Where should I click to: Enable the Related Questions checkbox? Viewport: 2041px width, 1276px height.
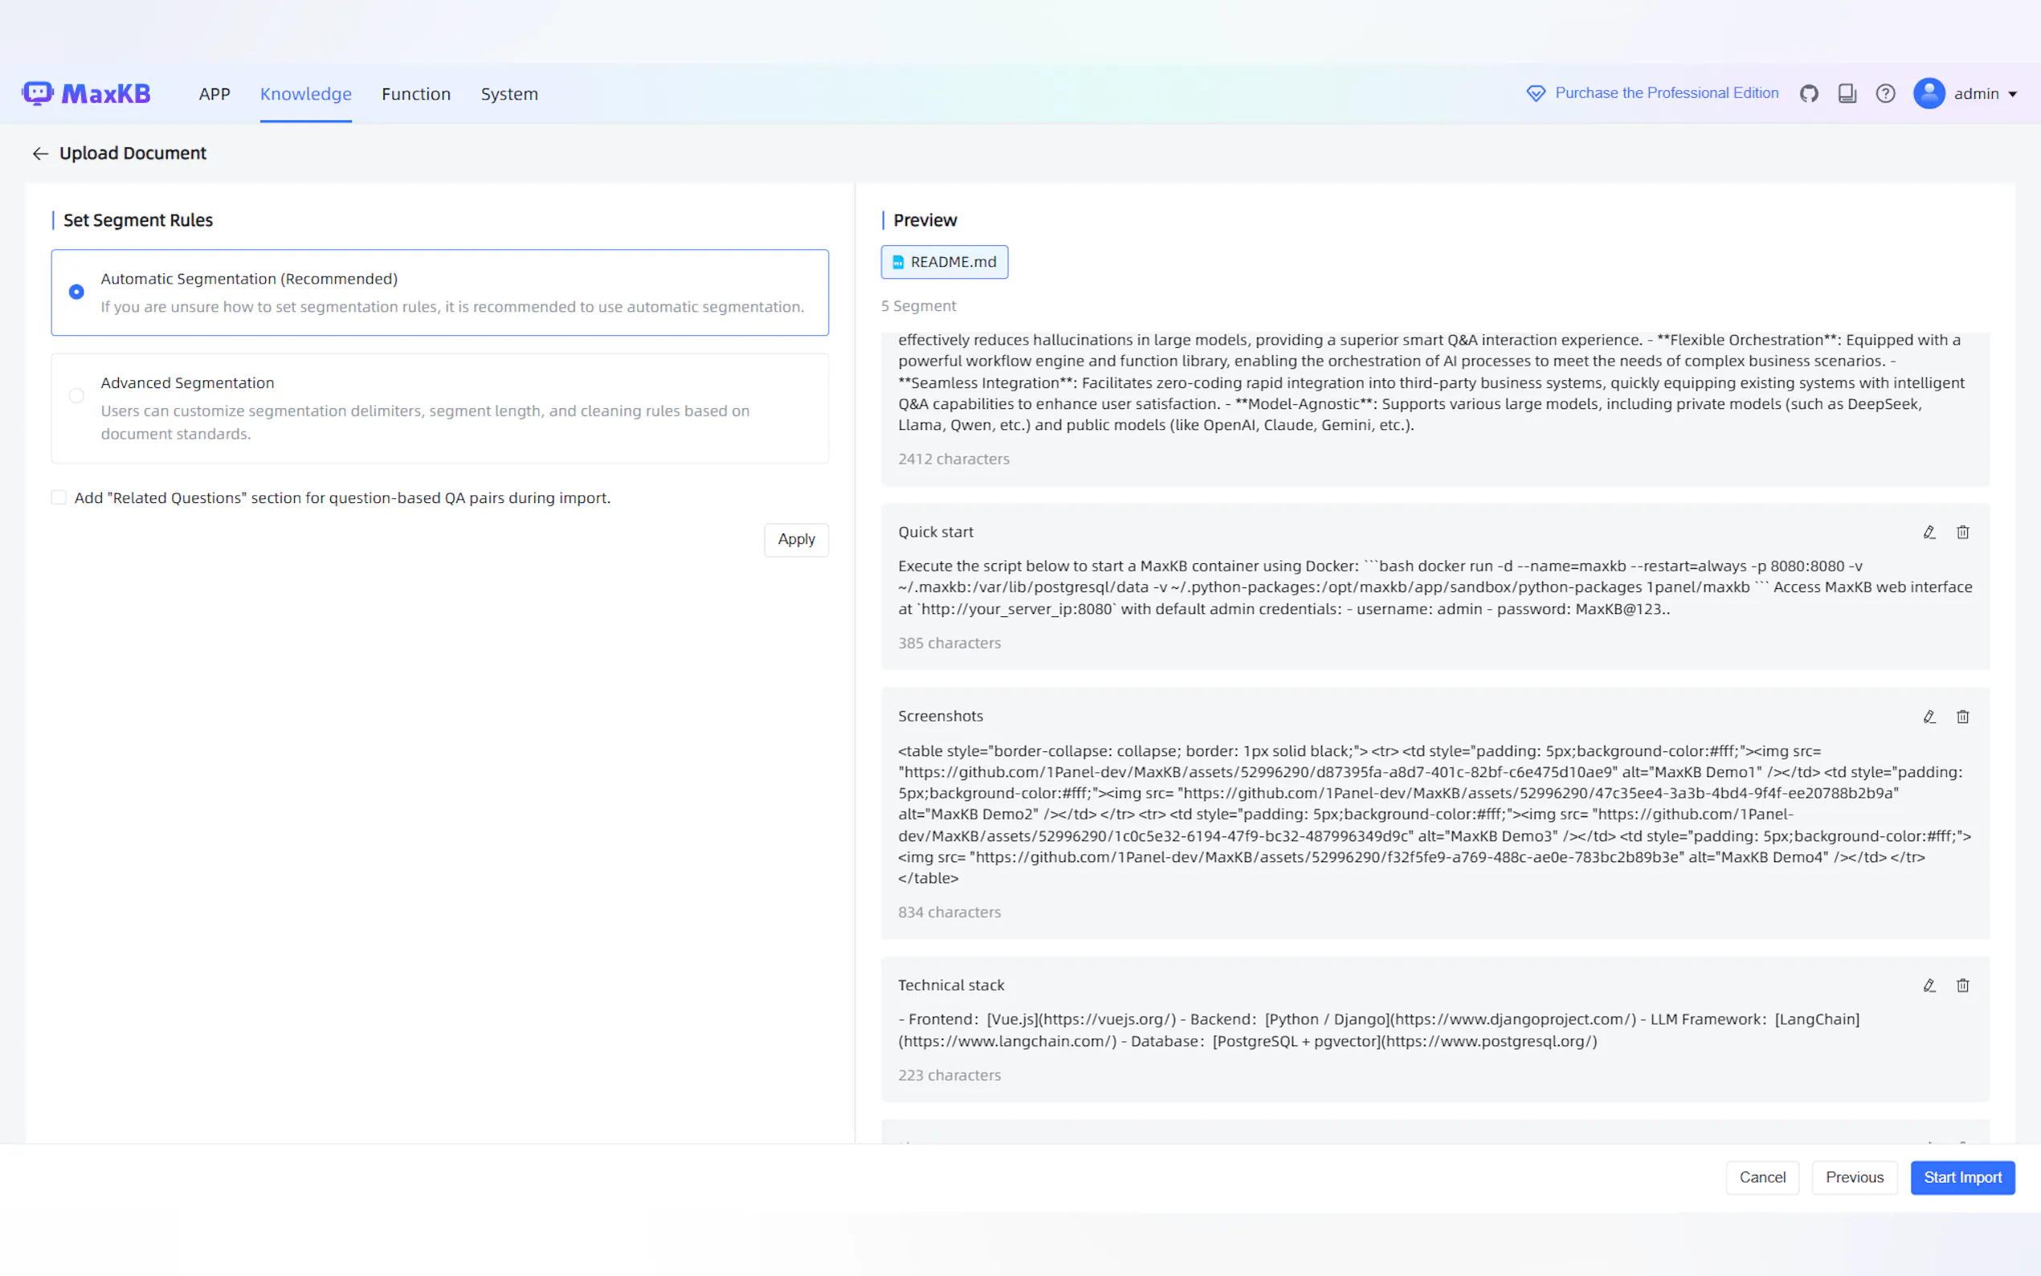59,498
